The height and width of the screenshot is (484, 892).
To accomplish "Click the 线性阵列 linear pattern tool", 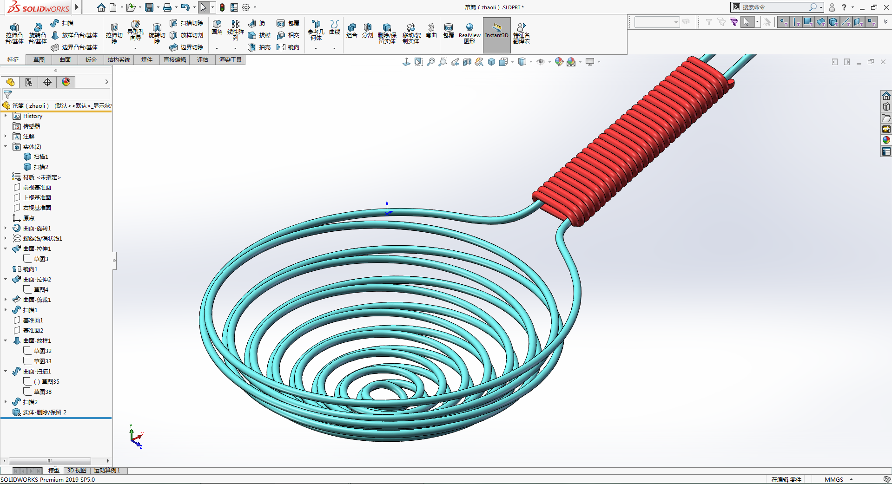I will point(235,30).
